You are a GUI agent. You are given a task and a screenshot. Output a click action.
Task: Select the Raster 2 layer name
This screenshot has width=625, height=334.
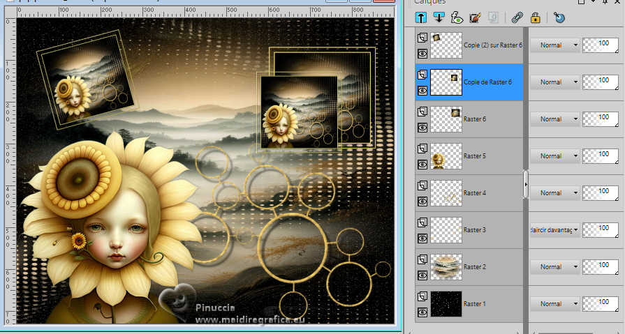point(475,267)
